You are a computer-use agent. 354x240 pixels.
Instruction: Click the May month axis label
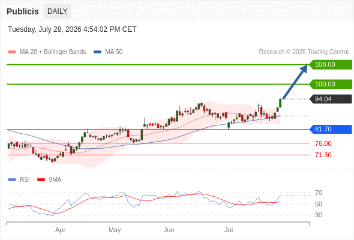coord(115,230)
